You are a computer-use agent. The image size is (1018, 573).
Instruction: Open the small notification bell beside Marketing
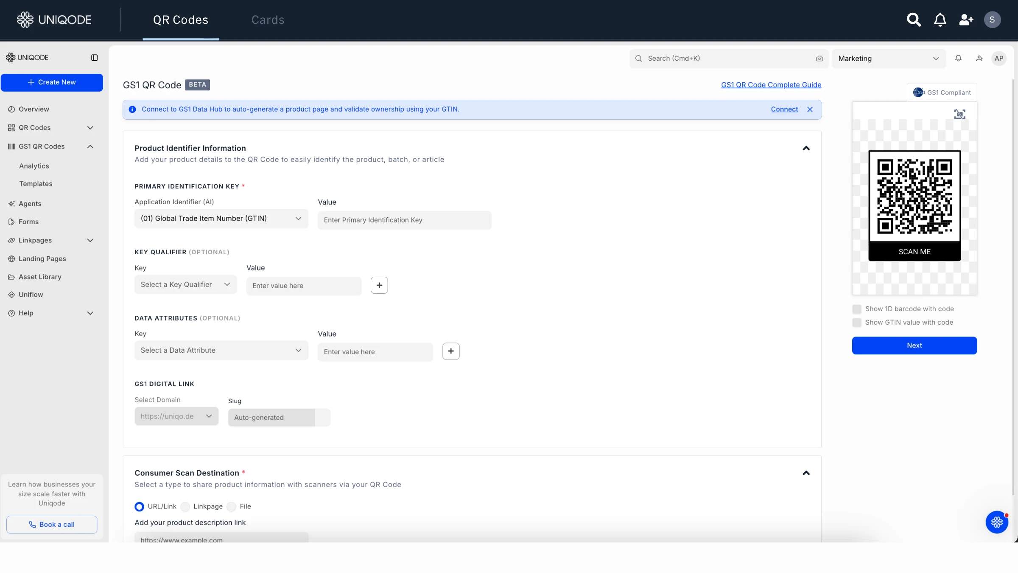coord(958,59)
